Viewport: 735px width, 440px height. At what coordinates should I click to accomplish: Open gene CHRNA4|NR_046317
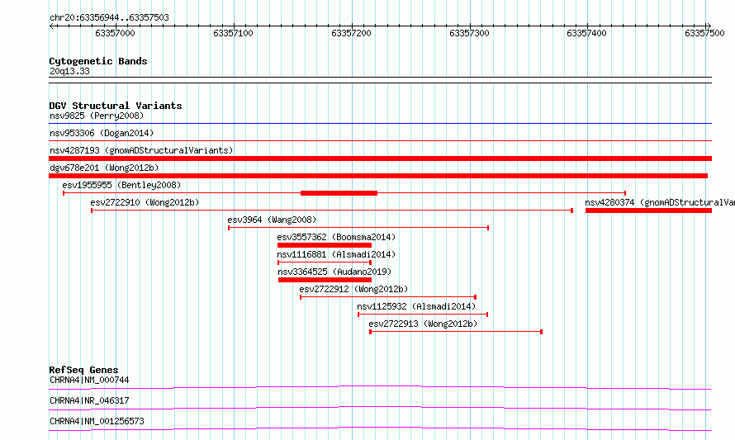(x=89, y=400)
